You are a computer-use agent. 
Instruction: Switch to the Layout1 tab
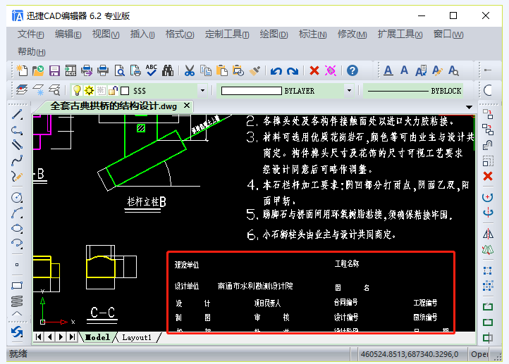coord(137,337)
